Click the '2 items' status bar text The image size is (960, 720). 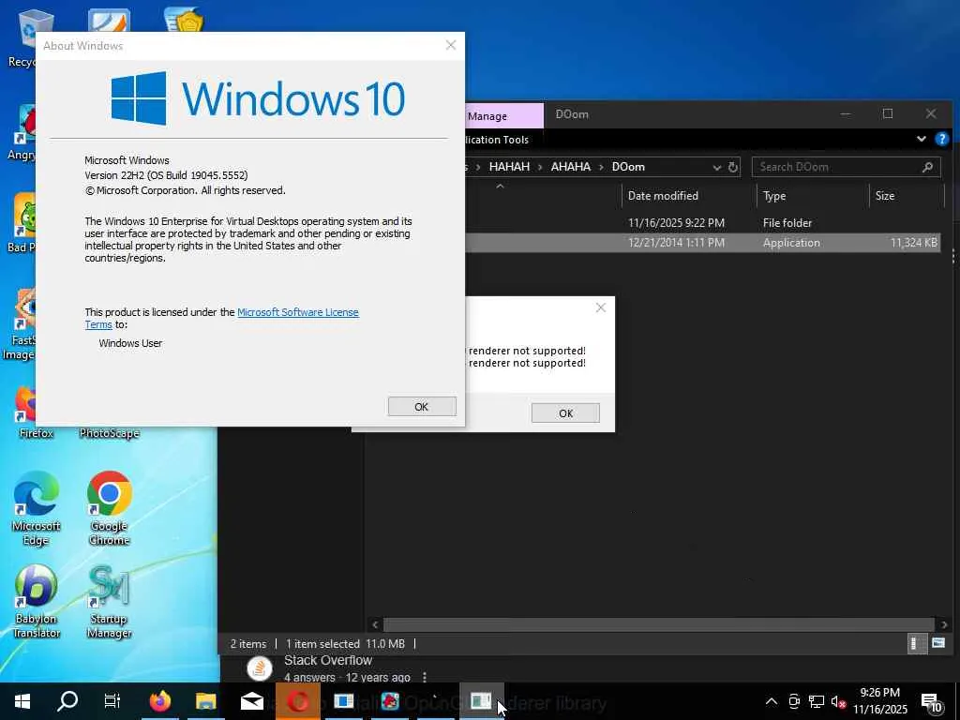pyautogui.click(x=247, y=643)
